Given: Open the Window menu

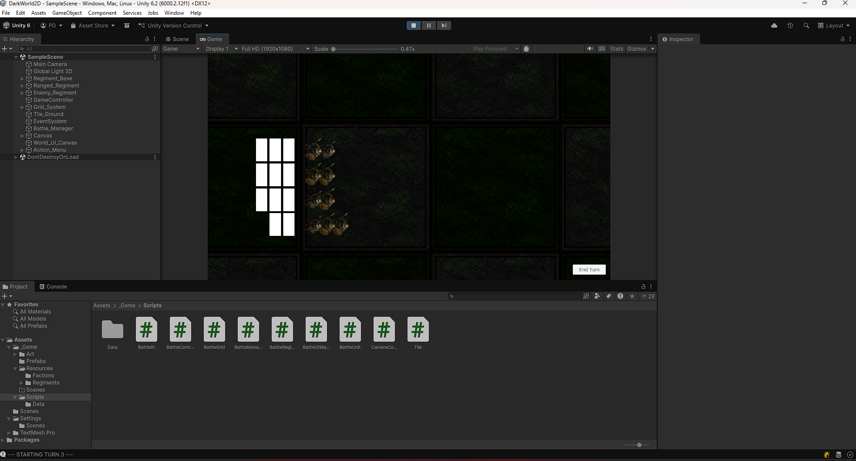Looking at the screenshot, I should point(174,13).
